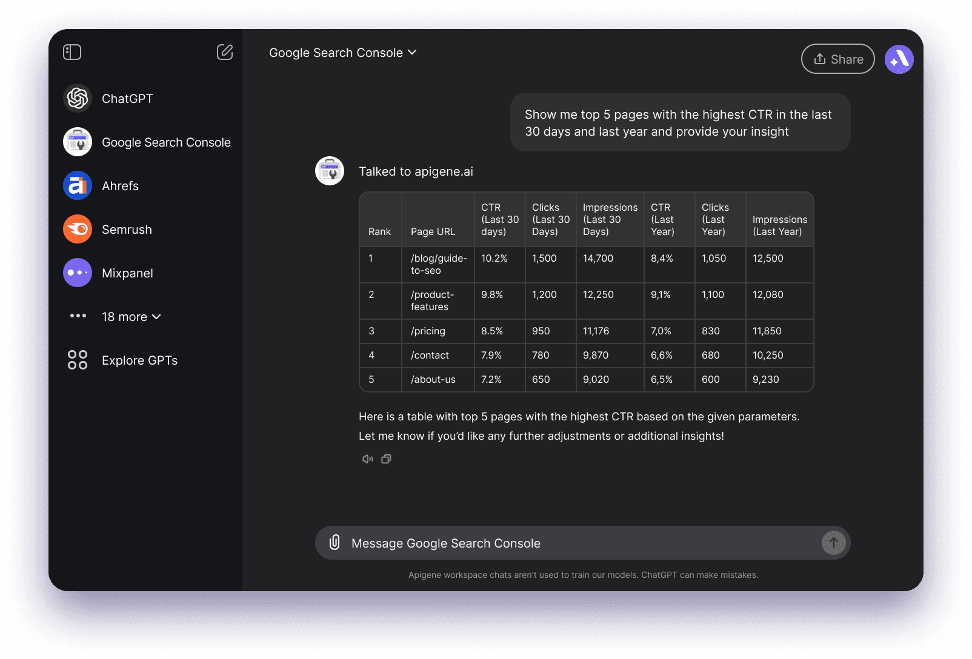This screenshot has width=972, height=659.
Task: Click the 9,020 impressions cell
Action: coord(610,380)
